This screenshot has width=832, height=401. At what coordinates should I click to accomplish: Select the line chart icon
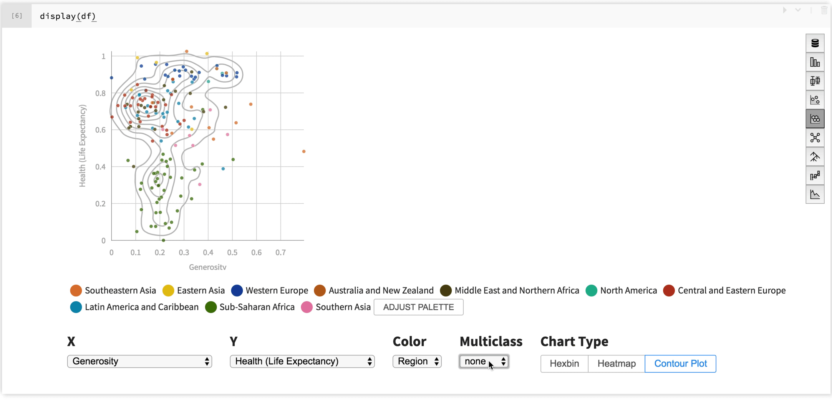click(x=815, y=194)
